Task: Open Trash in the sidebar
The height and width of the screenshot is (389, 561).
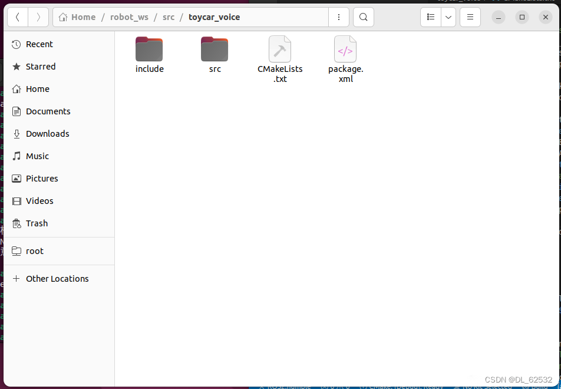Action: (x=59, y=223)
